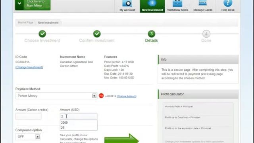254x143 pixels.
Task: Click the ID Code OCX0421A text
Action: click(23, 62)
